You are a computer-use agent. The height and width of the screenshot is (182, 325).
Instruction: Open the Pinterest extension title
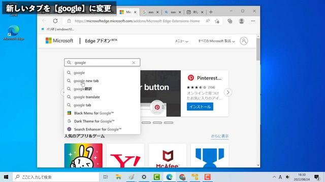(209, 78)
